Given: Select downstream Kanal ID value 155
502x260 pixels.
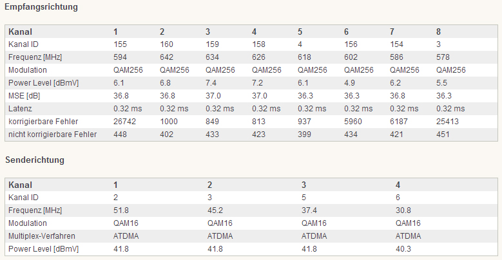Looking at the screenshot, I should (x=120, y=44).
